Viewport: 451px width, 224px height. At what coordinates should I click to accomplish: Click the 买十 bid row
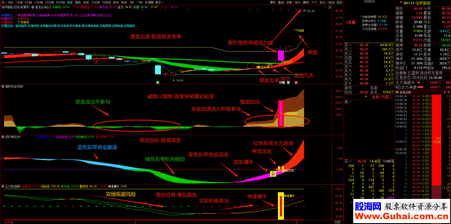pos(369,83)
